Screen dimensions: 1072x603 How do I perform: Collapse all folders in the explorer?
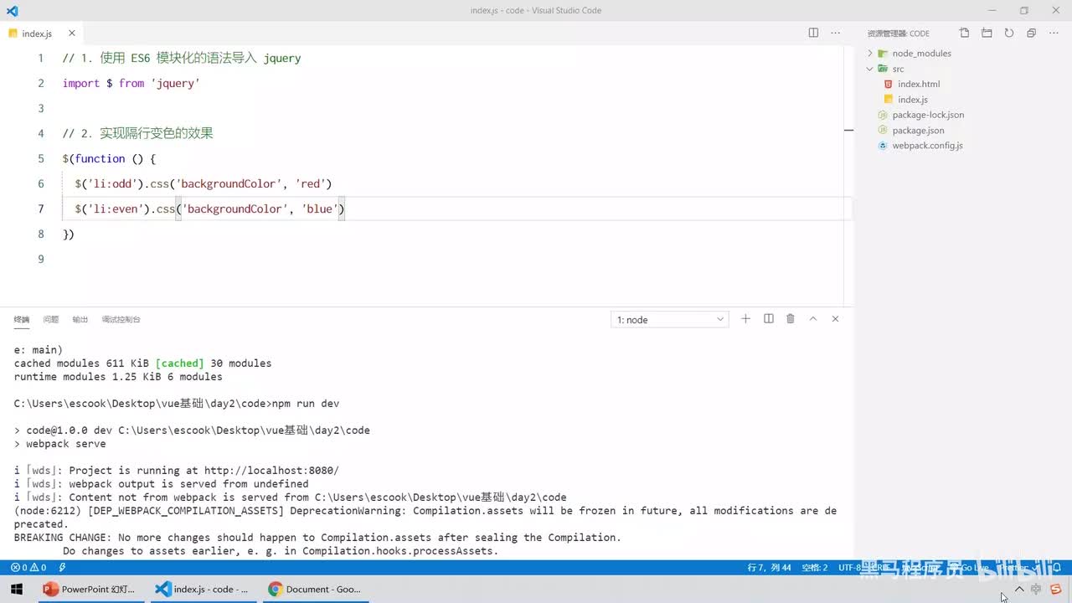1031,33
